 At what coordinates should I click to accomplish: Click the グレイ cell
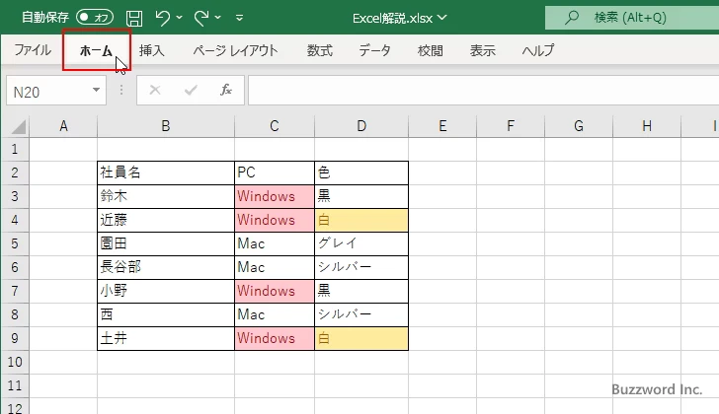[361, 243]
